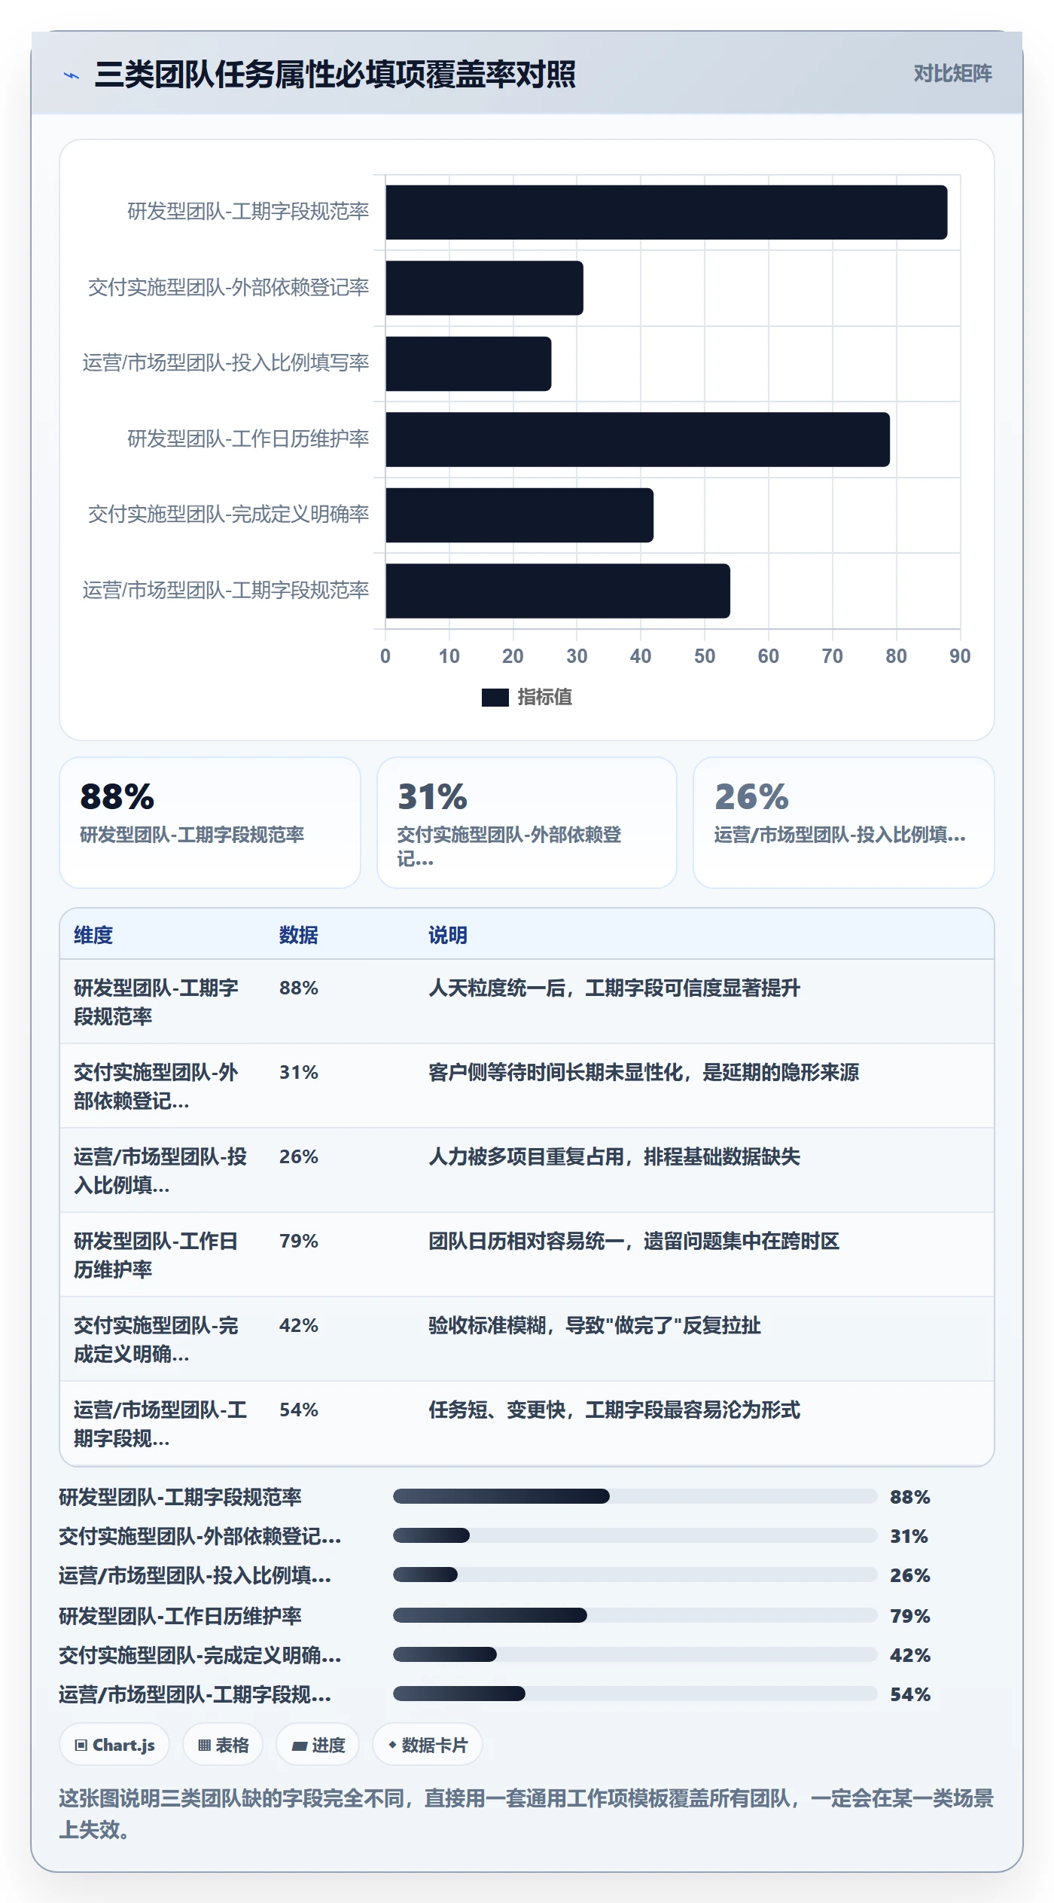Click the 对比矩阵 label in header

point(952,74)
